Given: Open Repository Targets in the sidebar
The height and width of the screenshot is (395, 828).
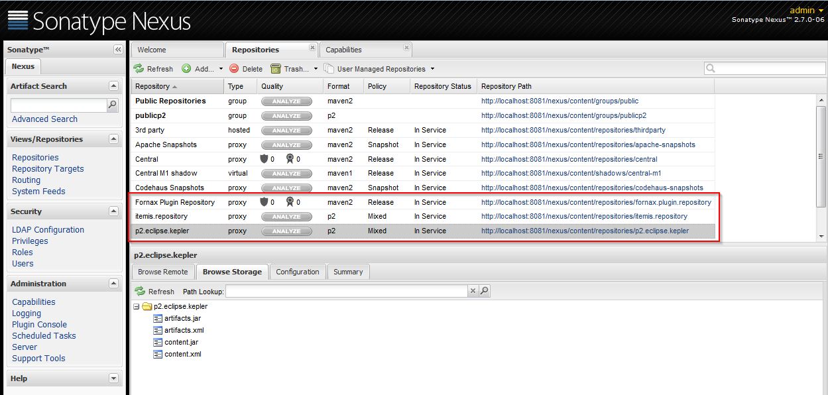Looking at the screenshot, I should click(x=48, y=169).
